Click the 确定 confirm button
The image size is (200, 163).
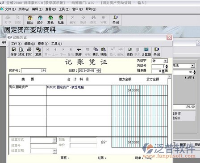click(x=183, y=145)
